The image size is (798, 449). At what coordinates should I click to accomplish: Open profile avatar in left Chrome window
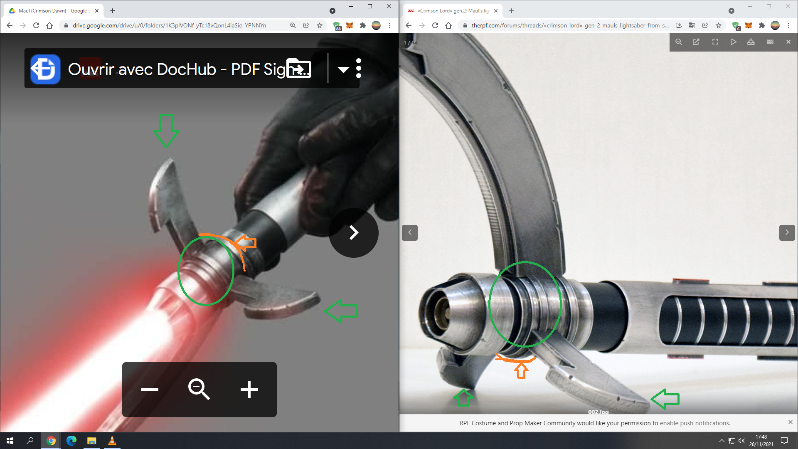point(376,25)
